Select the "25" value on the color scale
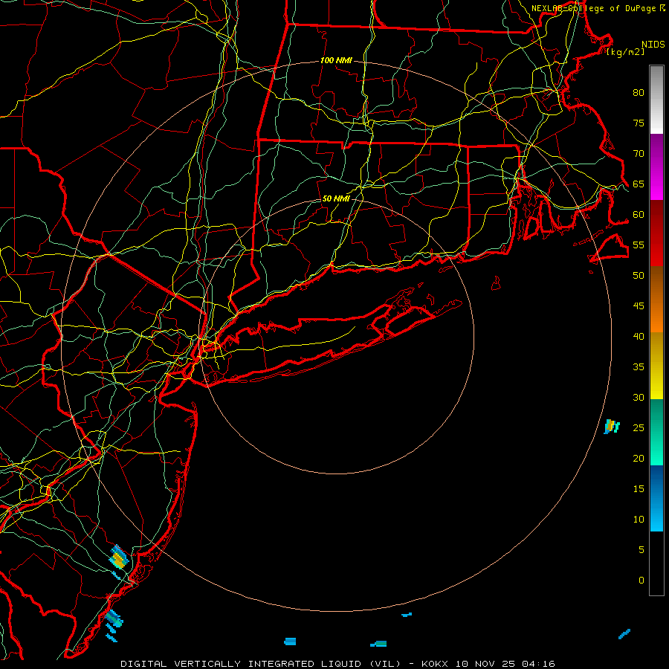This screenshot has width=669, height=669. point(639,428)
